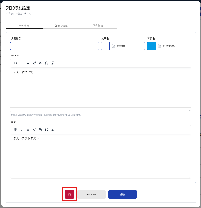201x208 pixels.
Task: Toggle Bold in the title editor toolbar
Action: tap(15, 63)
